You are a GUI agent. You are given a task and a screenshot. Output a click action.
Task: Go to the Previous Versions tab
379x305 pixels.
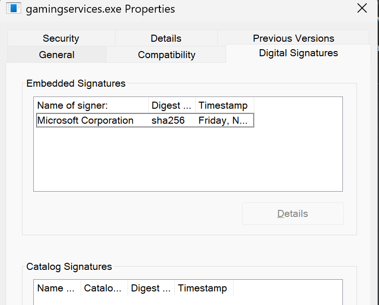point(293,38)
